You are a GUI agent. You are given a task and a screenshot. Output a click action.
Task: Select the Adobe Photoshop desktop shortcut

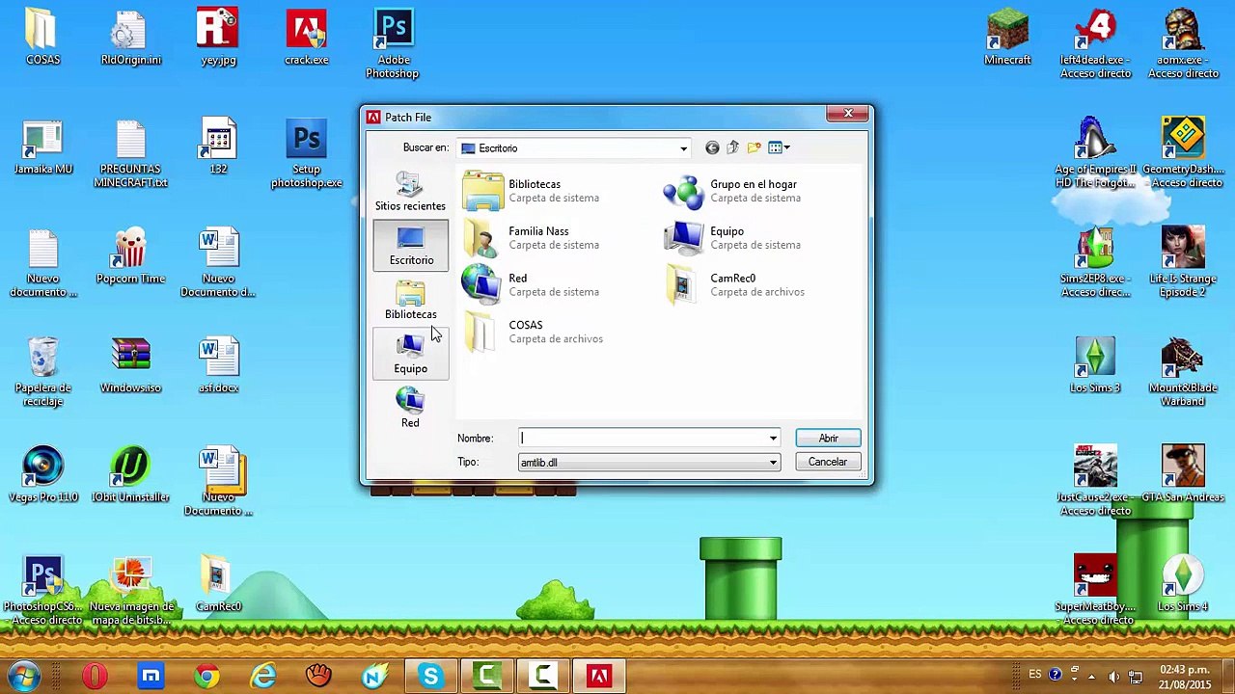tap(393, 44)
